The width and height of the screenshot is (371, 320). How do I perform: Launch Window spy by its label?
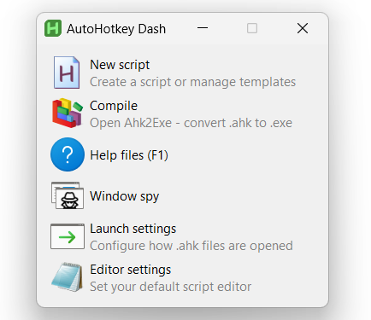coord(125,196)
